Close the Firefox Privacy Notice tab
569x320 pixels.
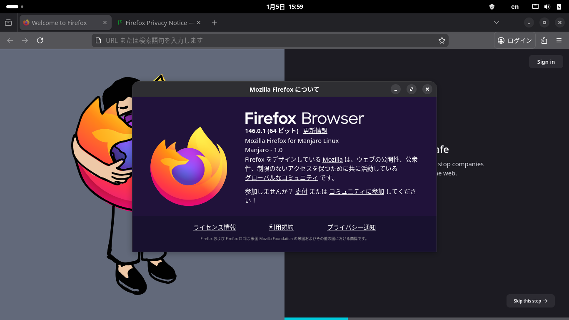[x=199, y=22]
